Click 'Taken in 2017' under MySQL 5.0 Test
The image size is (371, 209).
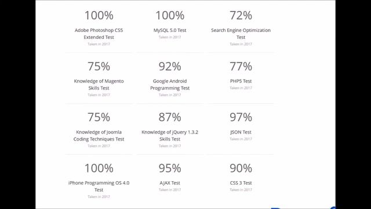[x=170, y=37]
